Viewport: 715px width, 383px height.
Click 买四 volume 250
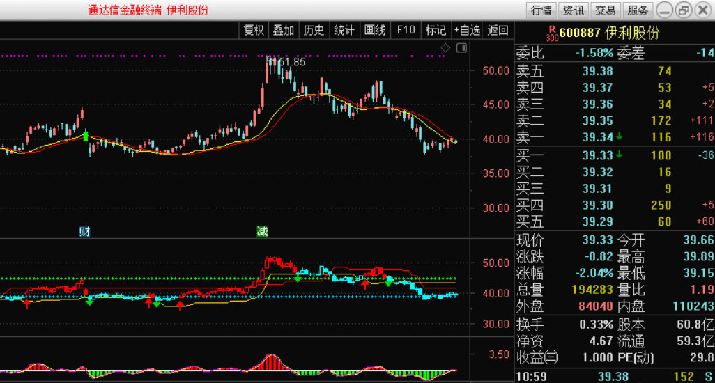661,205
